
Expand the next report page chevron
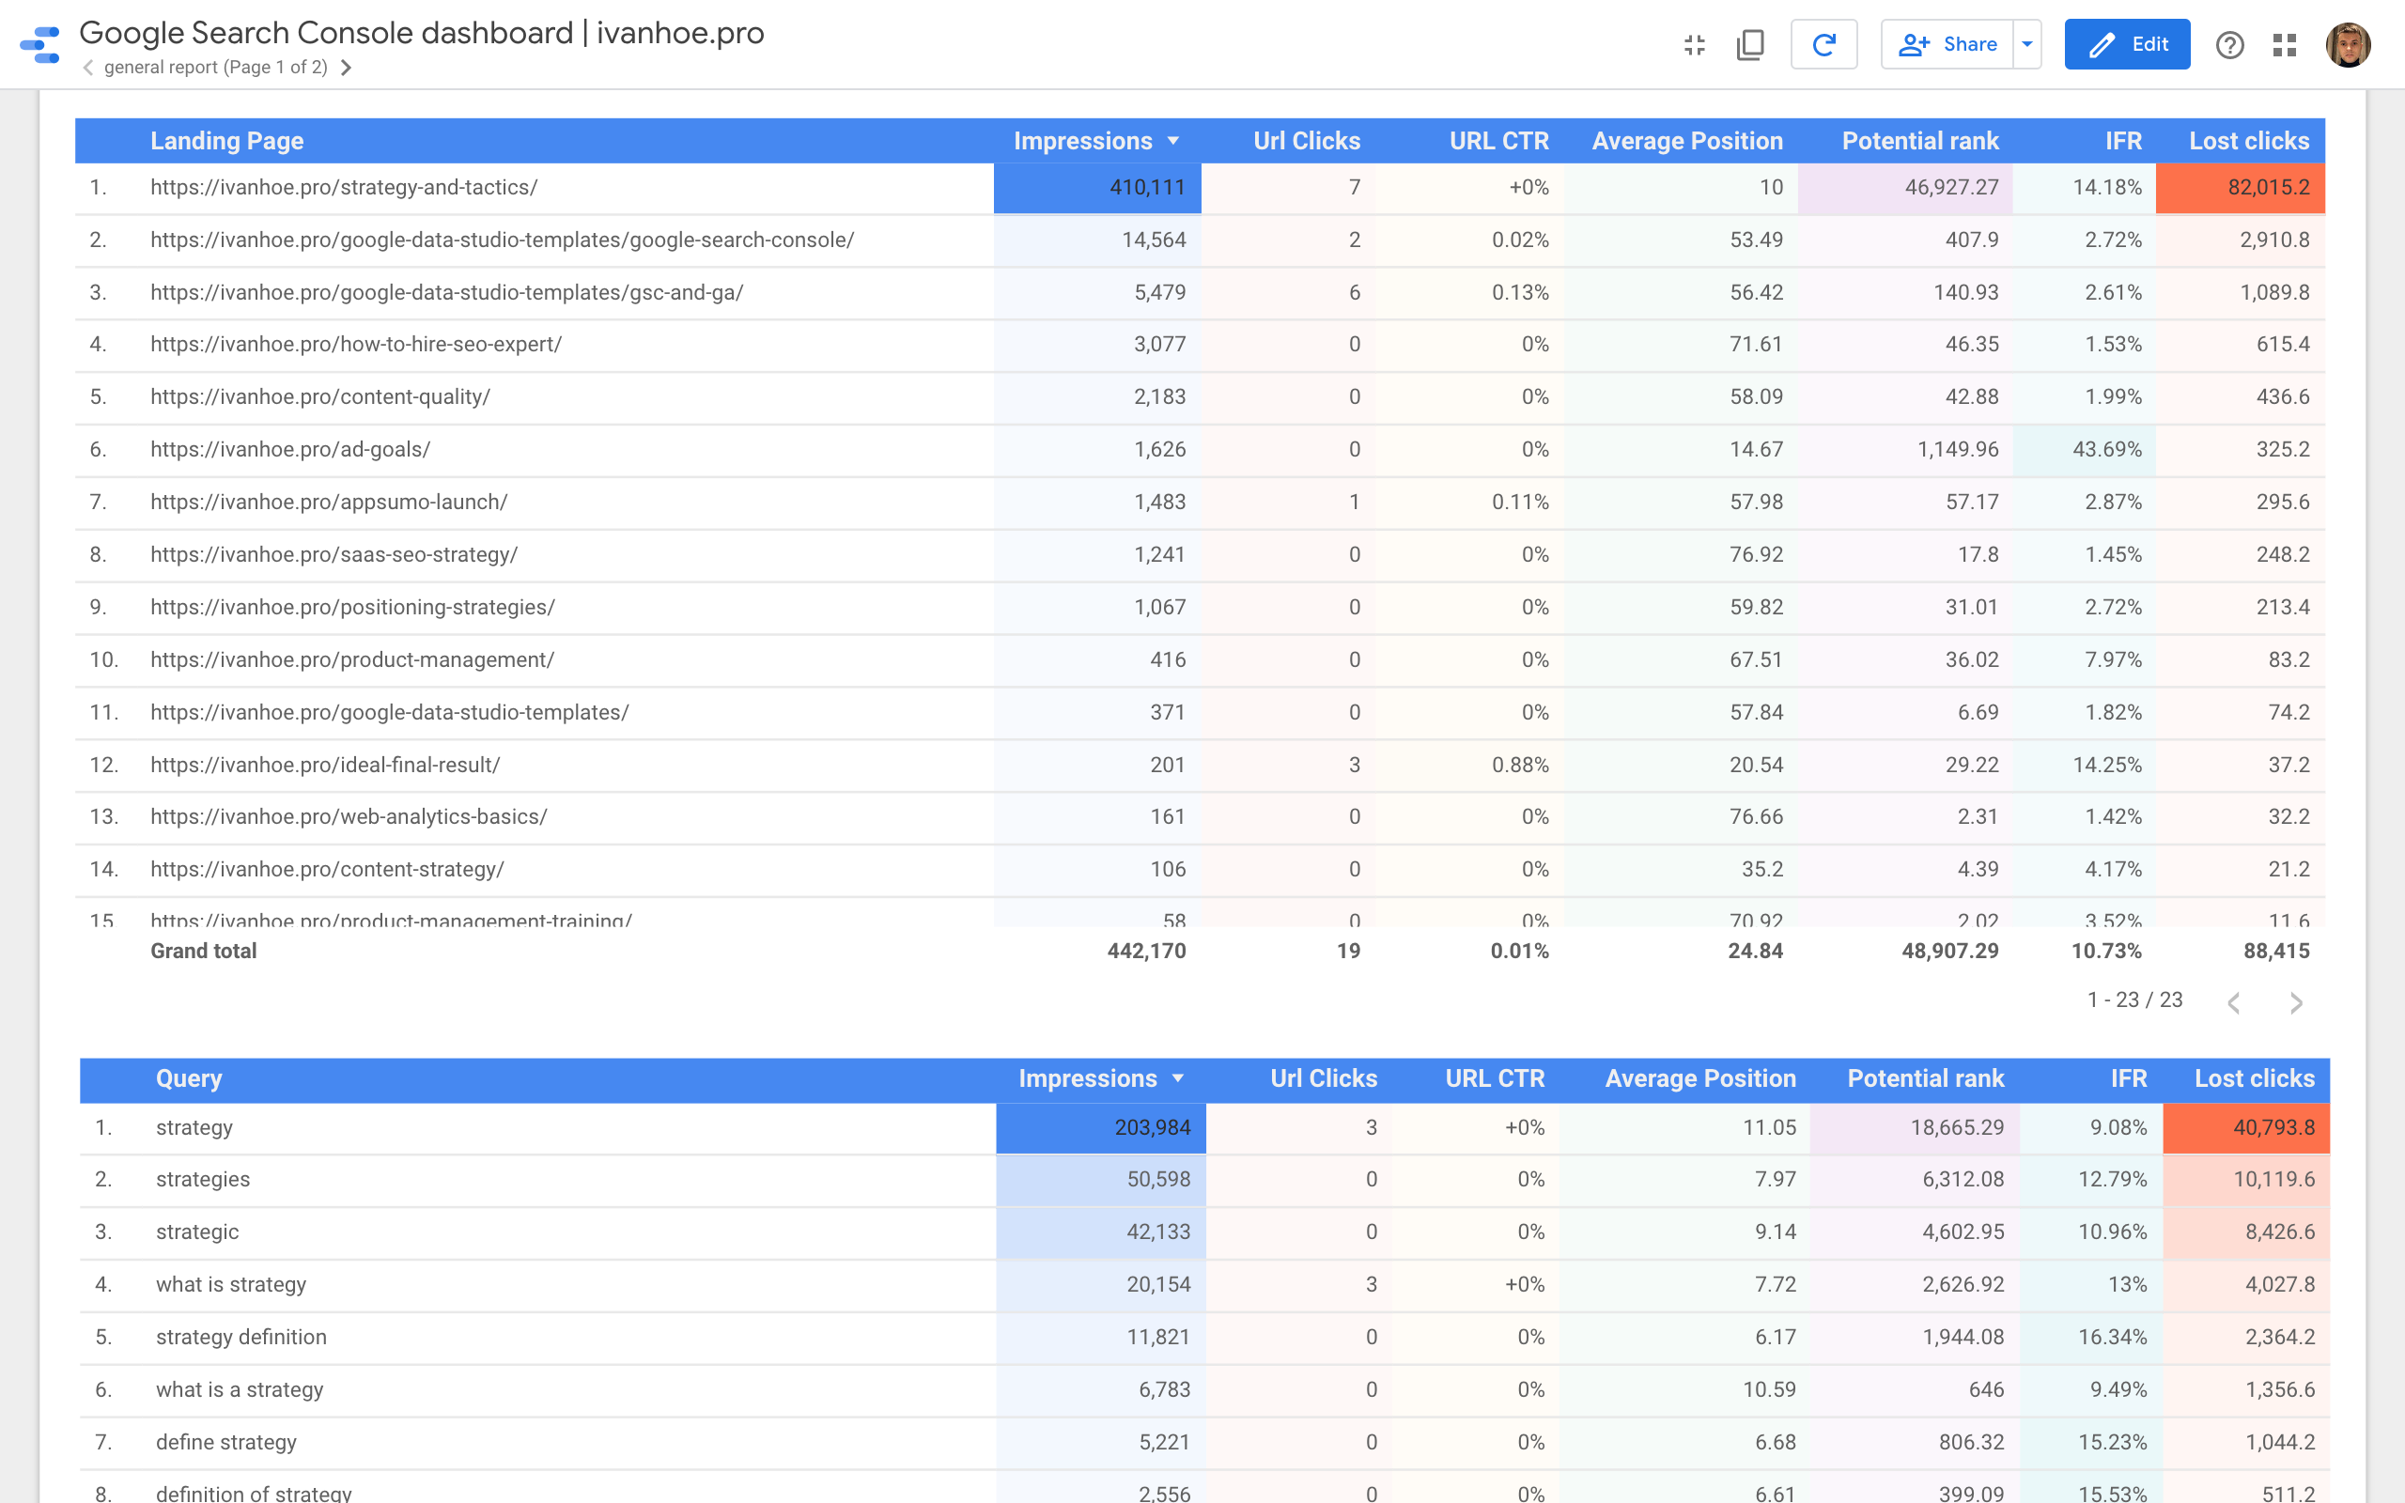pyautogui.click(x=347, y=68)
